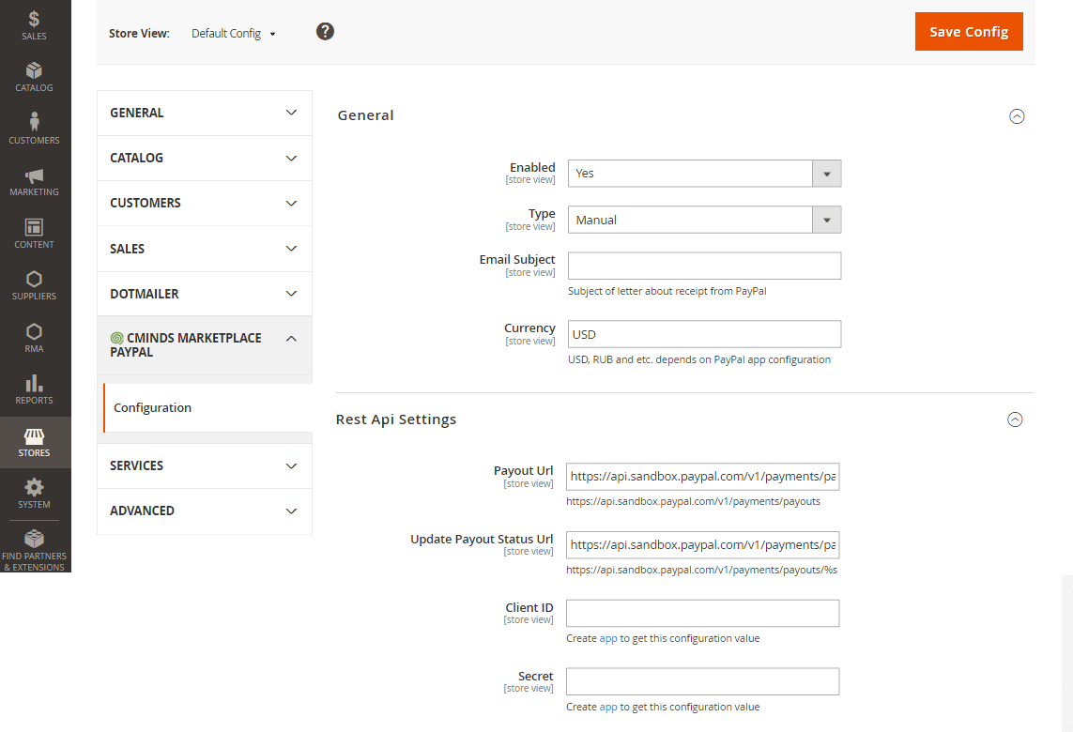Go to Customers in the admin sidebar

coord(35,129)
